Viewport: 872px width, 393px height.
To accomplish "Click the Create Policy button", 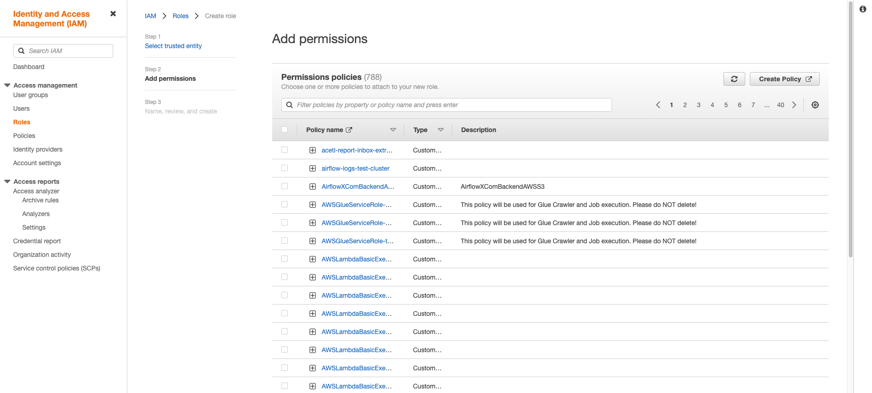I will pos(784,79).
